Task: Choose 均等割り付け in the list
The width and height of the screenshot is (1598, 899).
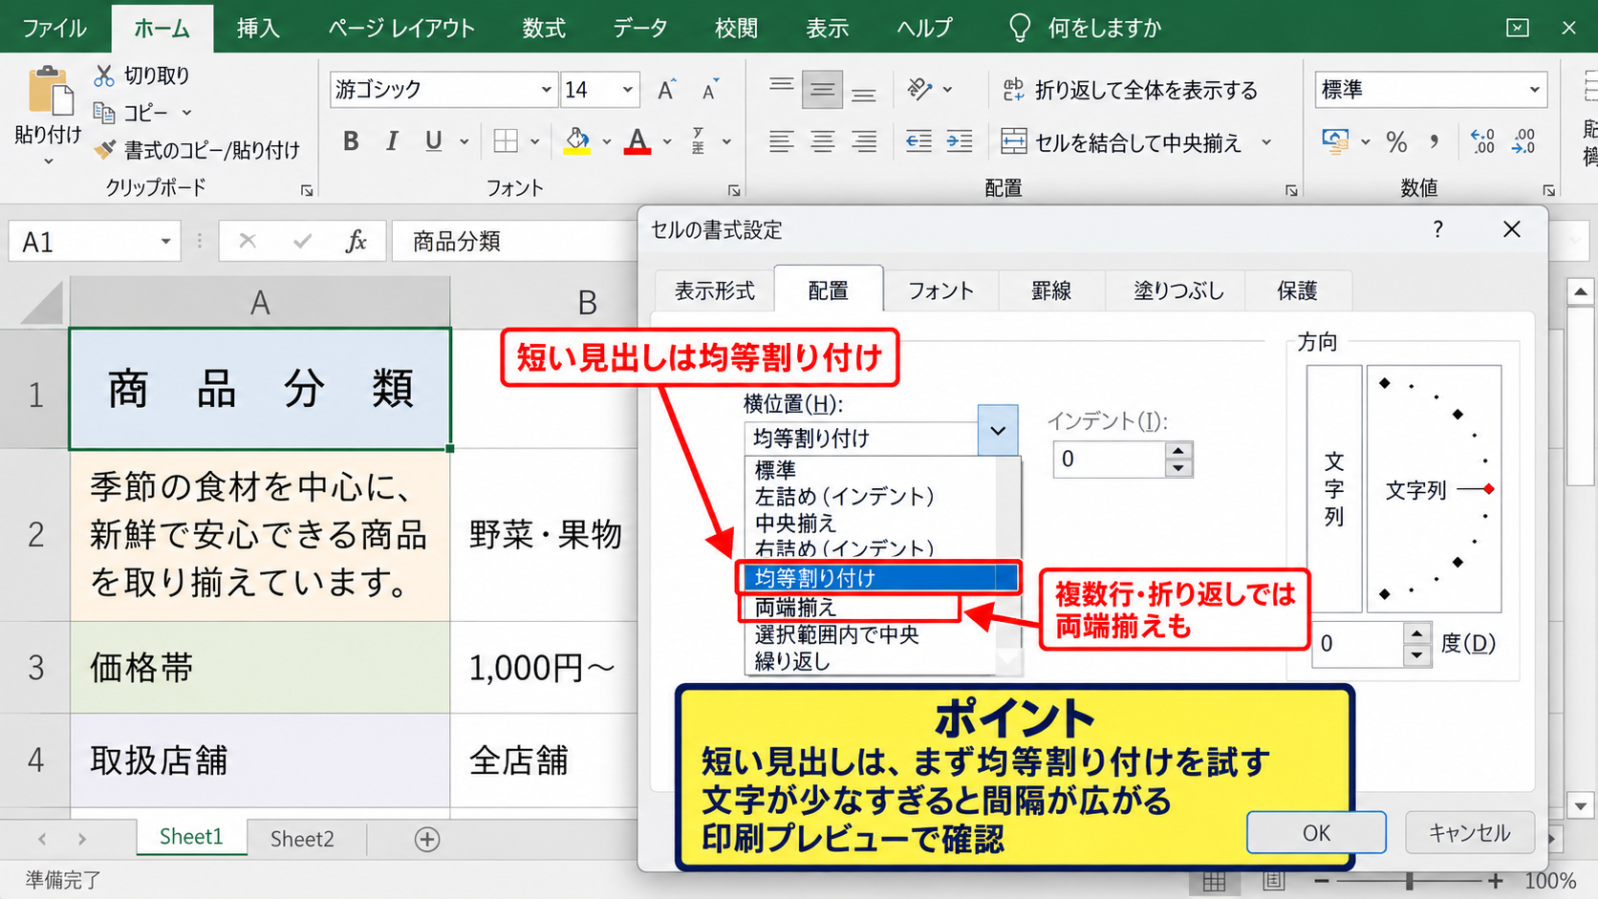Action: pos(878,577)
